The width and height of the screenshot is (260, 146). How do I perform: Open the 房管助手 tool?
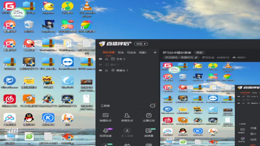pyautogui.click(x=127, y=117)
